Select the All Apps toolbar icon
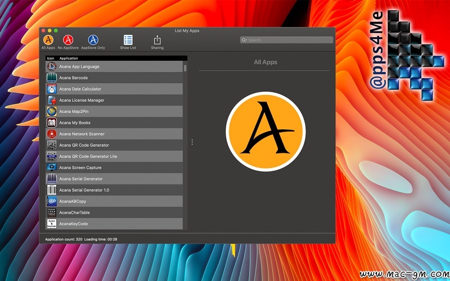Image resolution: width=450 pixels, height=281 pixels. pos(48,40)
